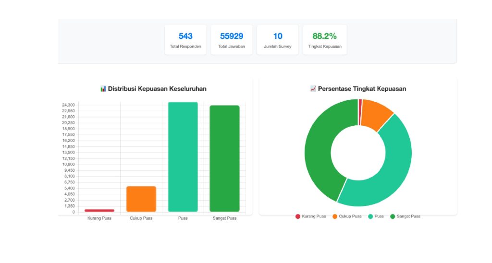The height and width of the screenshot is (263, 492).
Task: Click the bar chart emoji icon
Action: click(103, 89)
